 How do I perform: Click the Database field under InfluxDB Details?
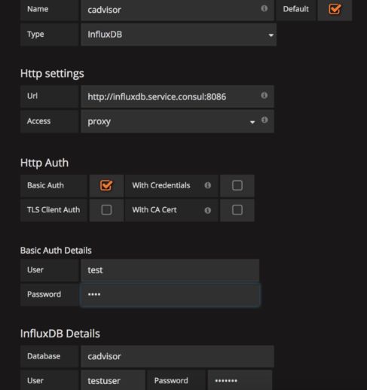(x=177, y=356)
